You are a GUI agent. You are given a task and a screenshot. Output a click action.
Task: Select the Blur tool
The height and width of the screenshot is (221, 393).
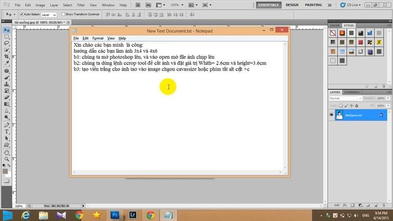[x=7, y=110]
